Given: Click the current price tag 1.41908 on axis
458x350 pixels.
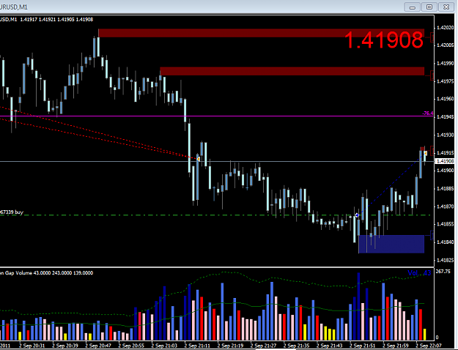Looking at the screenshot, I should pos(445,161).
